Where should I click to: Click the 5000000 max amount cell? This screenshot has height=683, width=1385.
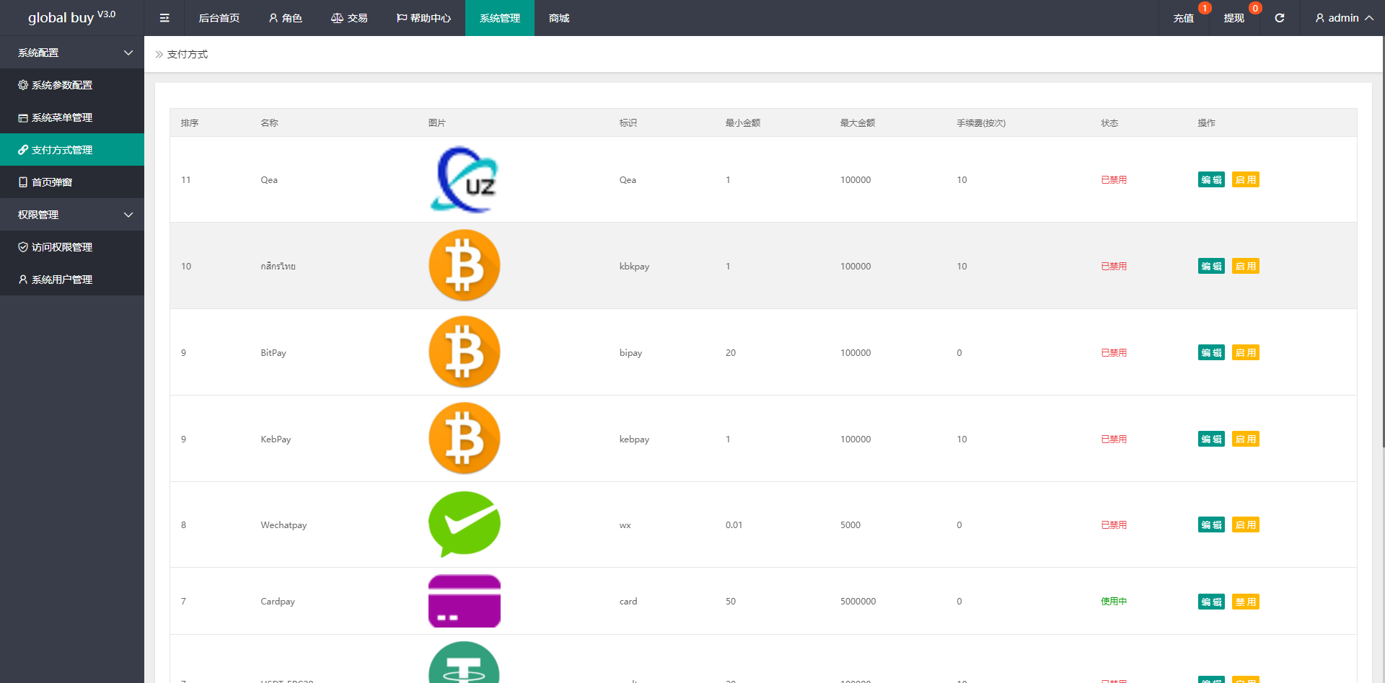coord(858,602)
